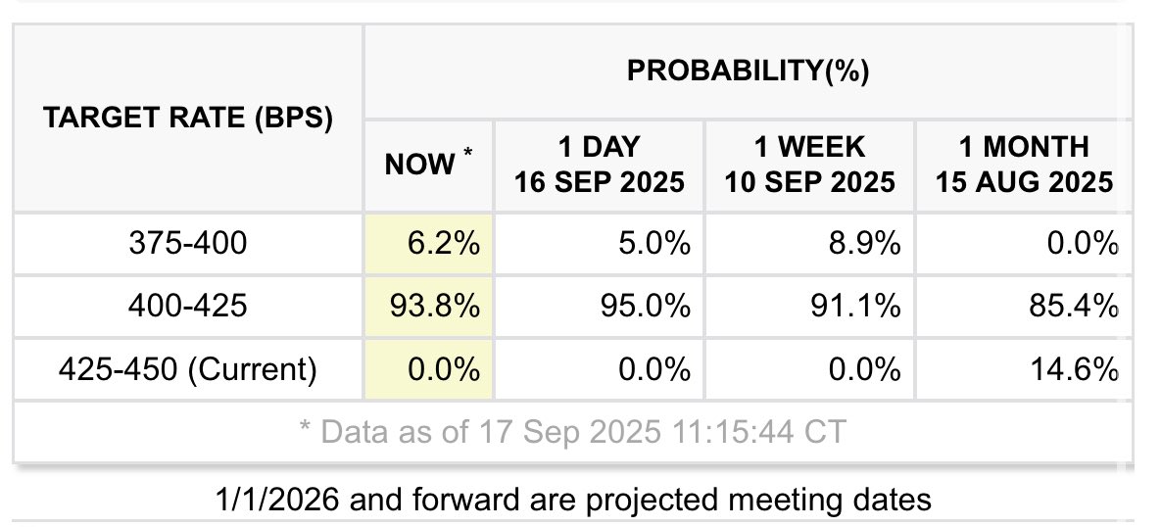The height and width of the screenshot is (527, 1161).
Task: Select the highlighted 0.0% cell for 425-450
Action: (429, 368)
